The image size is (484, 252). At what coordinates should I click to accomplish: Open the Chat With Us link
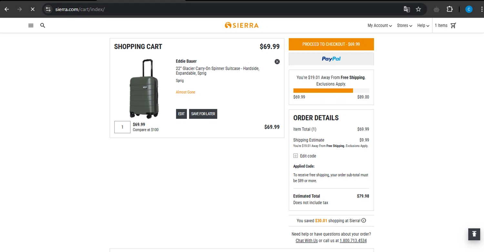pyautogui.click(x=307, y=241)
